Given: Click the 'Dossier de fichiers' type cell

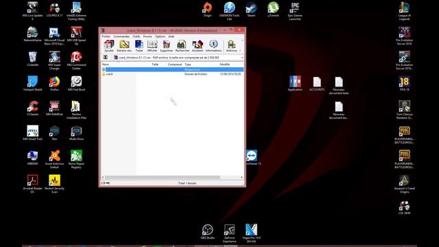Looking at the screenshot, I should point(195,74).
